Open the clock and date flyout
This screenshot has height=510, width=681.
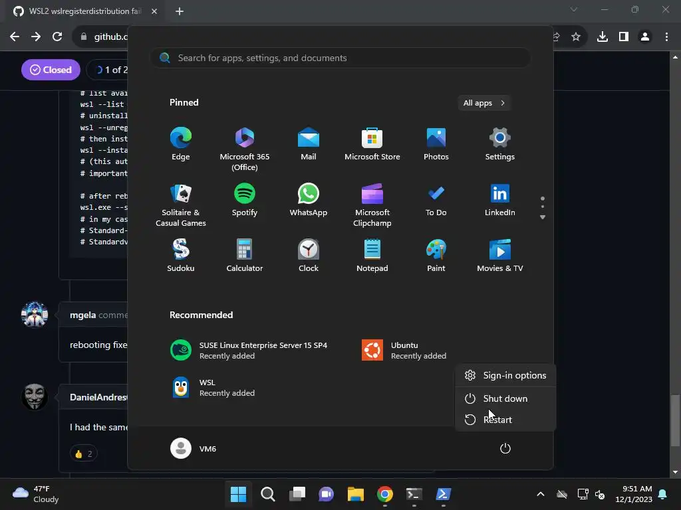634,494
